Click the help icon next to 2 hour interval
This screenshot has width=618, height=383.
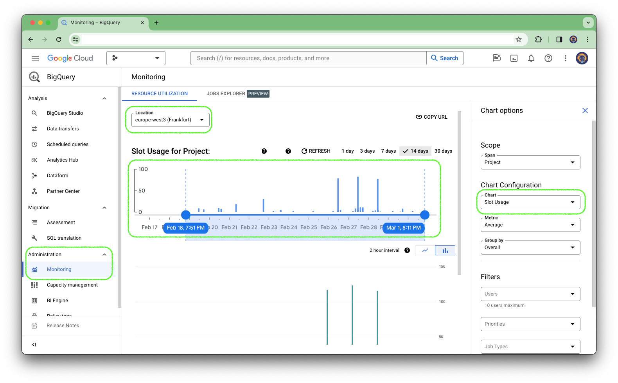[x=407, y=250]
